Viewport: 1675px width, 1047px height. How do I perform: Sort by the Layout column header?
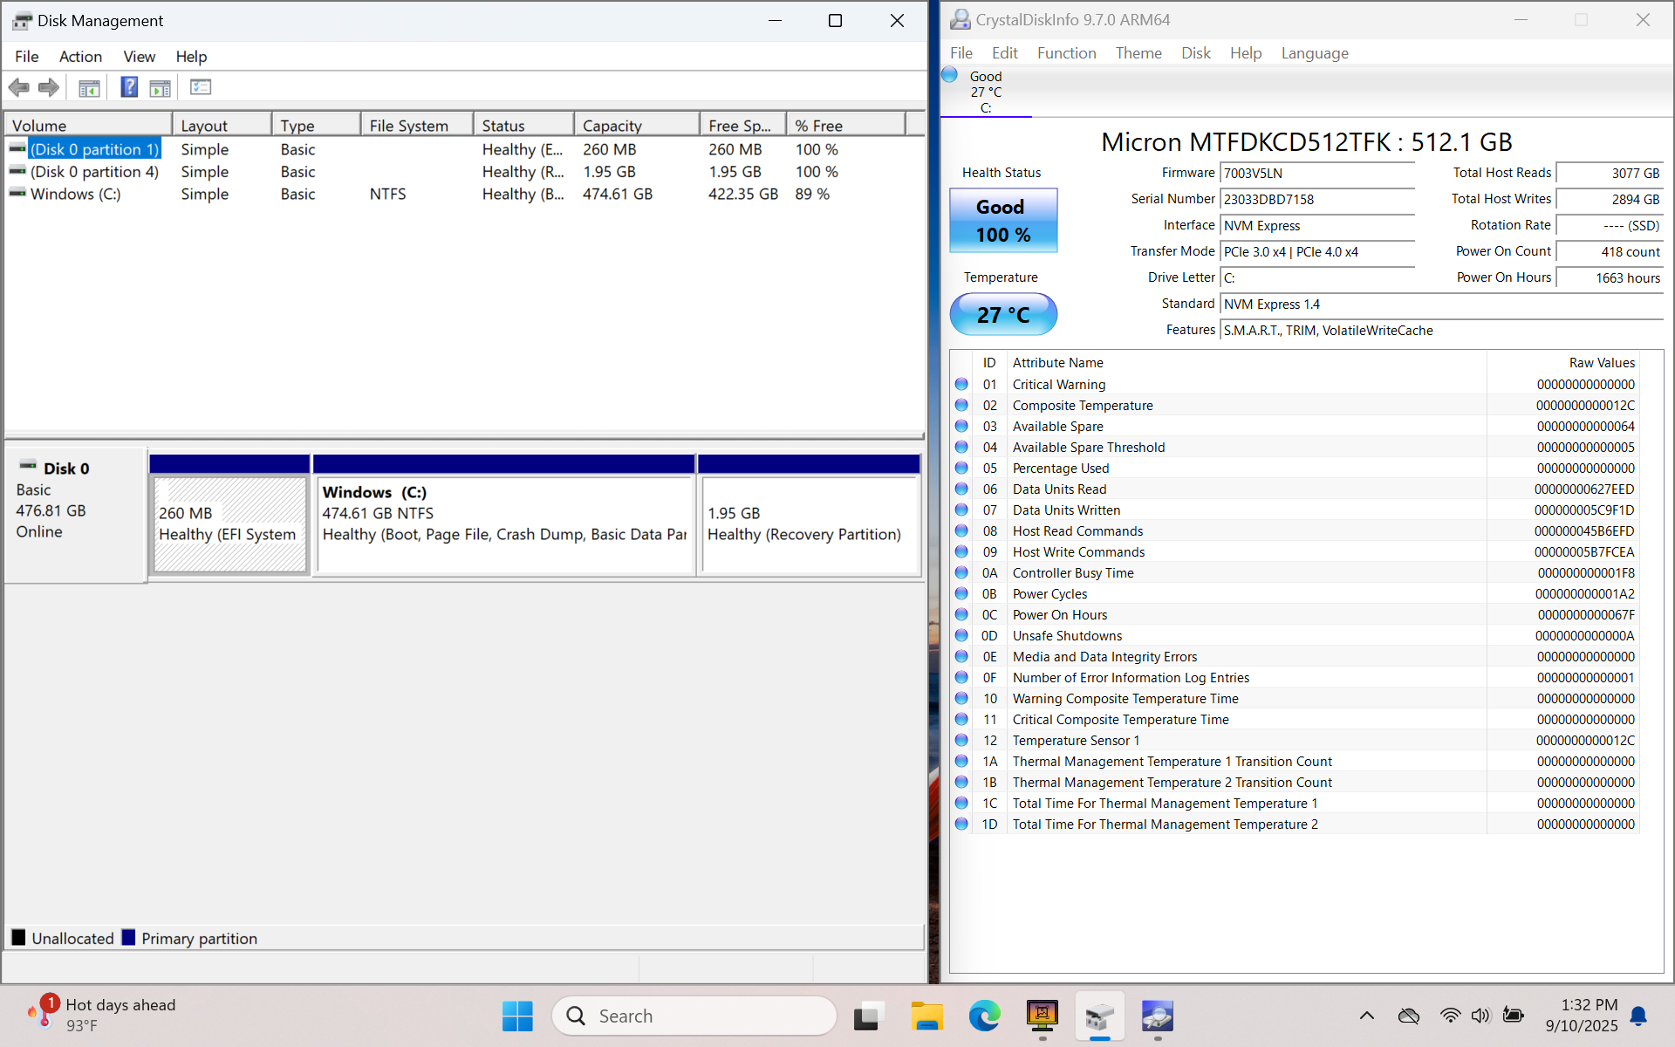(x=222, y=126)
